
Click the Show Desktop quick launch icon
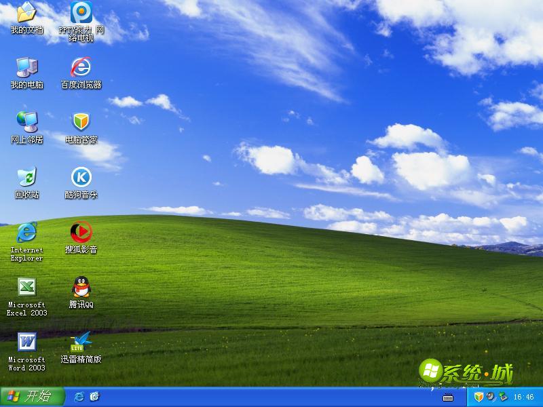tap(94, 398)
